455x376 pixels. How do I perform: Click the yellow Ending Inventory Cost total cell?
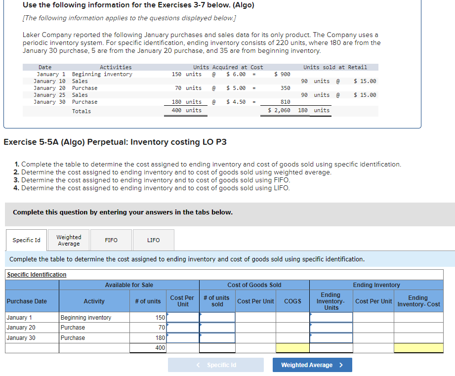point(418,348)
